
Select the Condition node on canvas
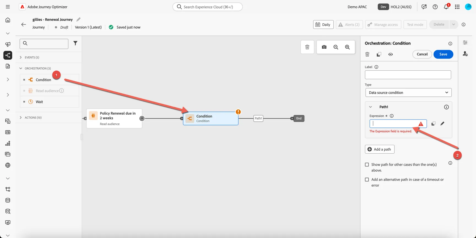(x=211, y=118)
